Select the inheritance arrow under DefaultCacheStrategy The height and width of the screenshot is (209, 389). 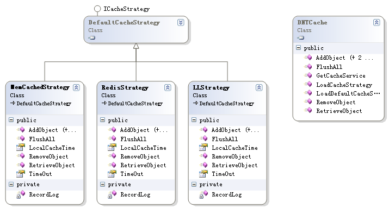(136, 46)
